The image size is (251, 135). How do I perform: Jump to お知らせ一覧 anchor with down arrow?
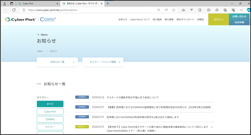[57, 62]
